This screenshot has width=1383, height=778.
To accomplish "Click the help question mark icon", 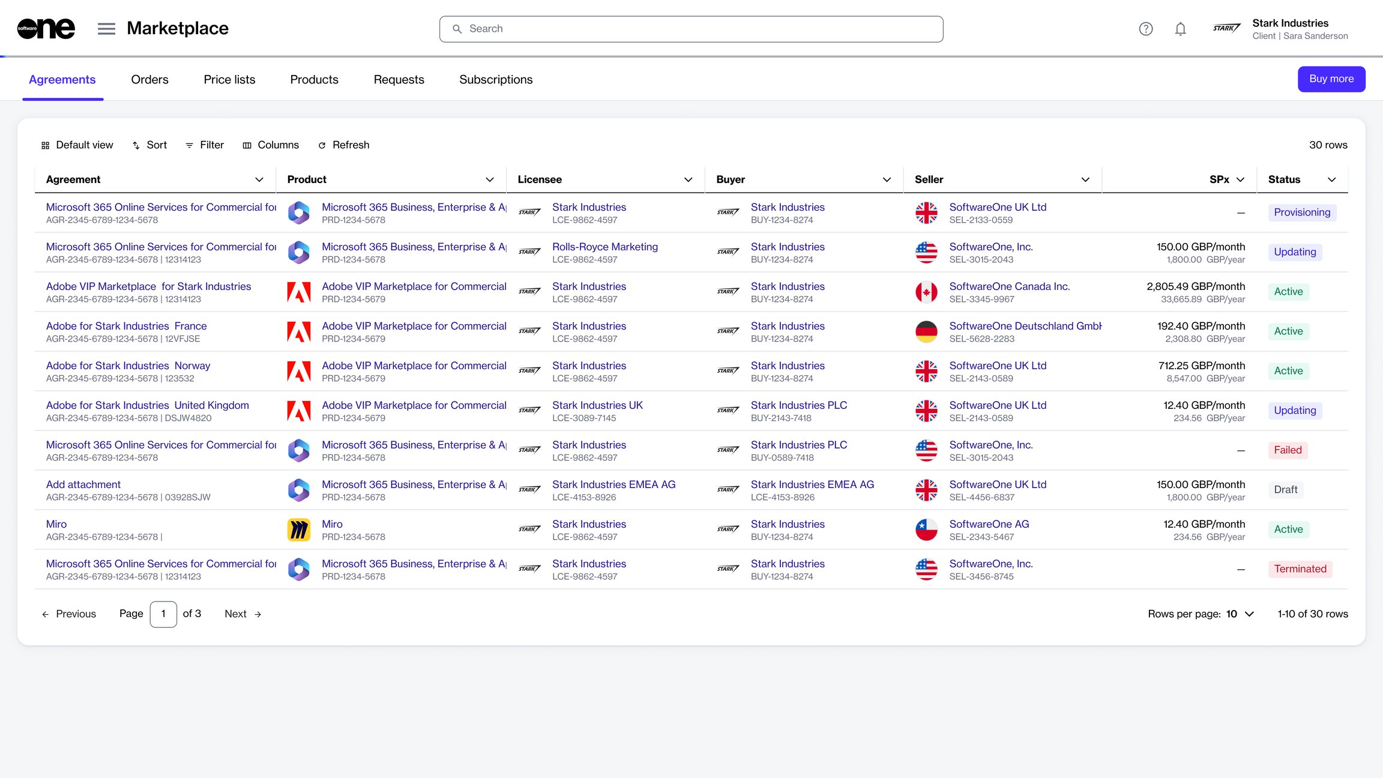I will [x=1145, y=29].
